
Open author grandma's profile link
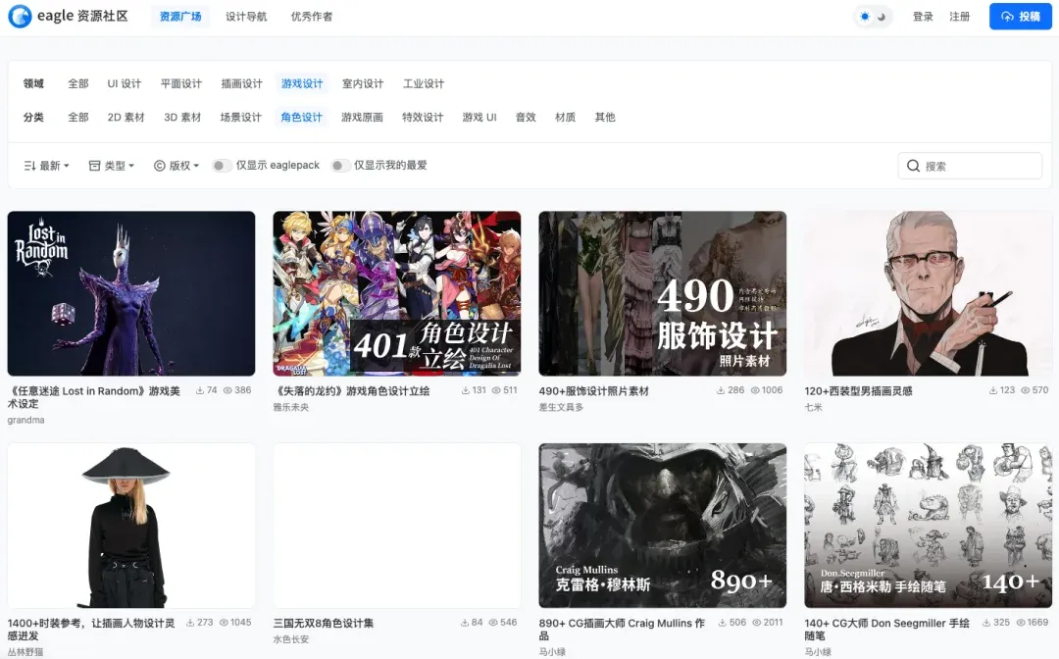coord(25,420)
